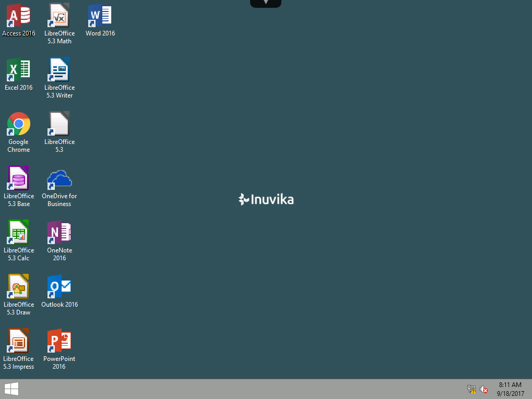This screenshot has width=532, height=399.
Task: Unmute the system audio in the tray
Action: click(483, 389)
